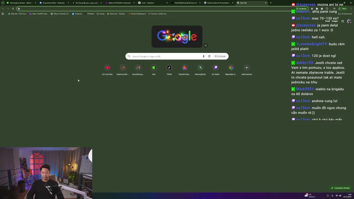
Task: Open the All Bookmarks folder
Action: click(345, 14)
